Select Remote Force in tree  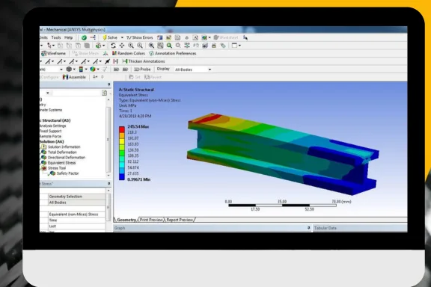[x=51, y=136]
